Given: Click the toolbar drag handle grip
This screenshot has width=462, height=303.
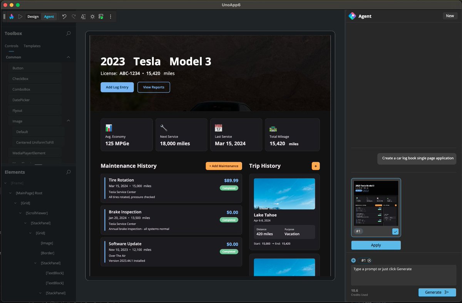Looking at the screenshot, I should 5,17.
